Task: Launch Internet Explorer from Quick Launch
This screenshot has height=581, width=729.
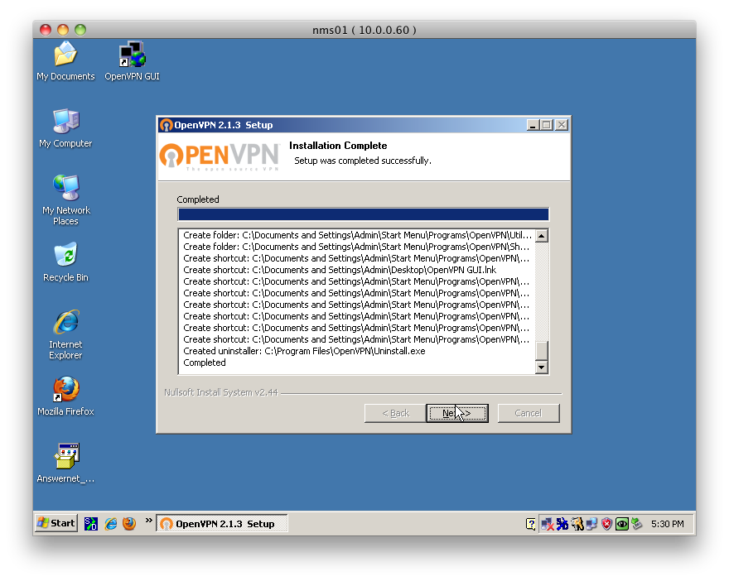Action: click(111, 524)
